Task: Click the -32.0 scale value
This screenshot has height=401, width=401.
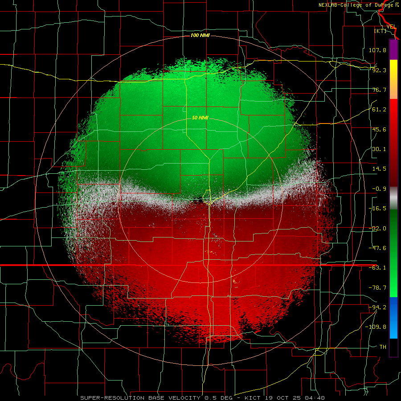Action: pyautogui.click(x=377, y=229)
